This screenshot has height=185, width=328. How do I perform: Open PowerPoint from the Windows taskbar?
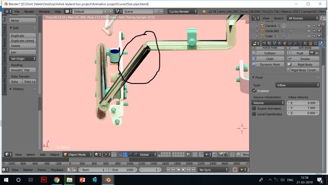coord(82,180)
